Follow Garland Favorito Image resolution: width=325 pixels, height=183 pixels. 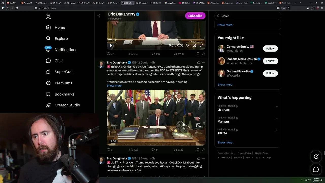pos(270,73)
